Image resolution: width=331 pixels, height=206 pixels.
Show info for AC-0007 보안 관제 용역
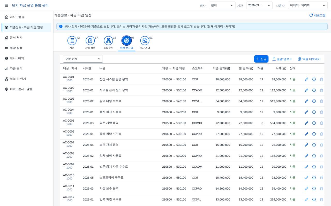pos(314,145)
